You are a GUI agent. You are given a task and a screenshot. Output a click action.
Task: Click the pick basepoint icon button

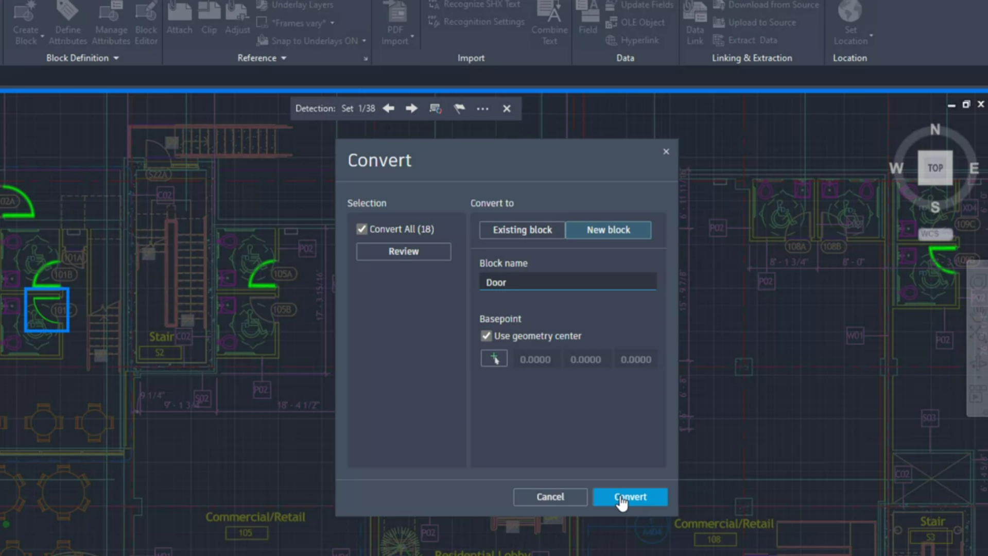click(x=494, y=359)
